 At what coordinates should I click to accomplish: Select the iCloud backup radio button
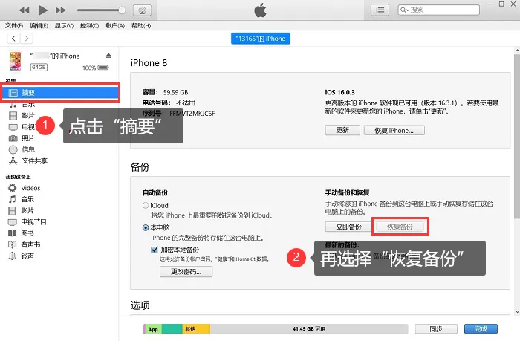(146, 205)
